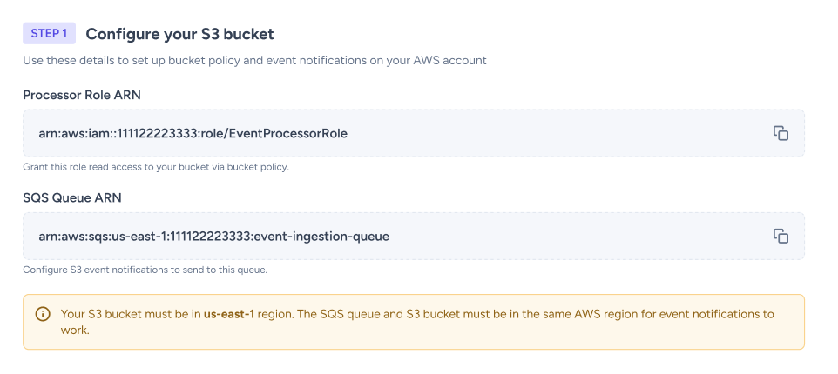Click the "SQS Queue ARN" label
Viewport: 838px width, 374px height.
pos(71,197)
